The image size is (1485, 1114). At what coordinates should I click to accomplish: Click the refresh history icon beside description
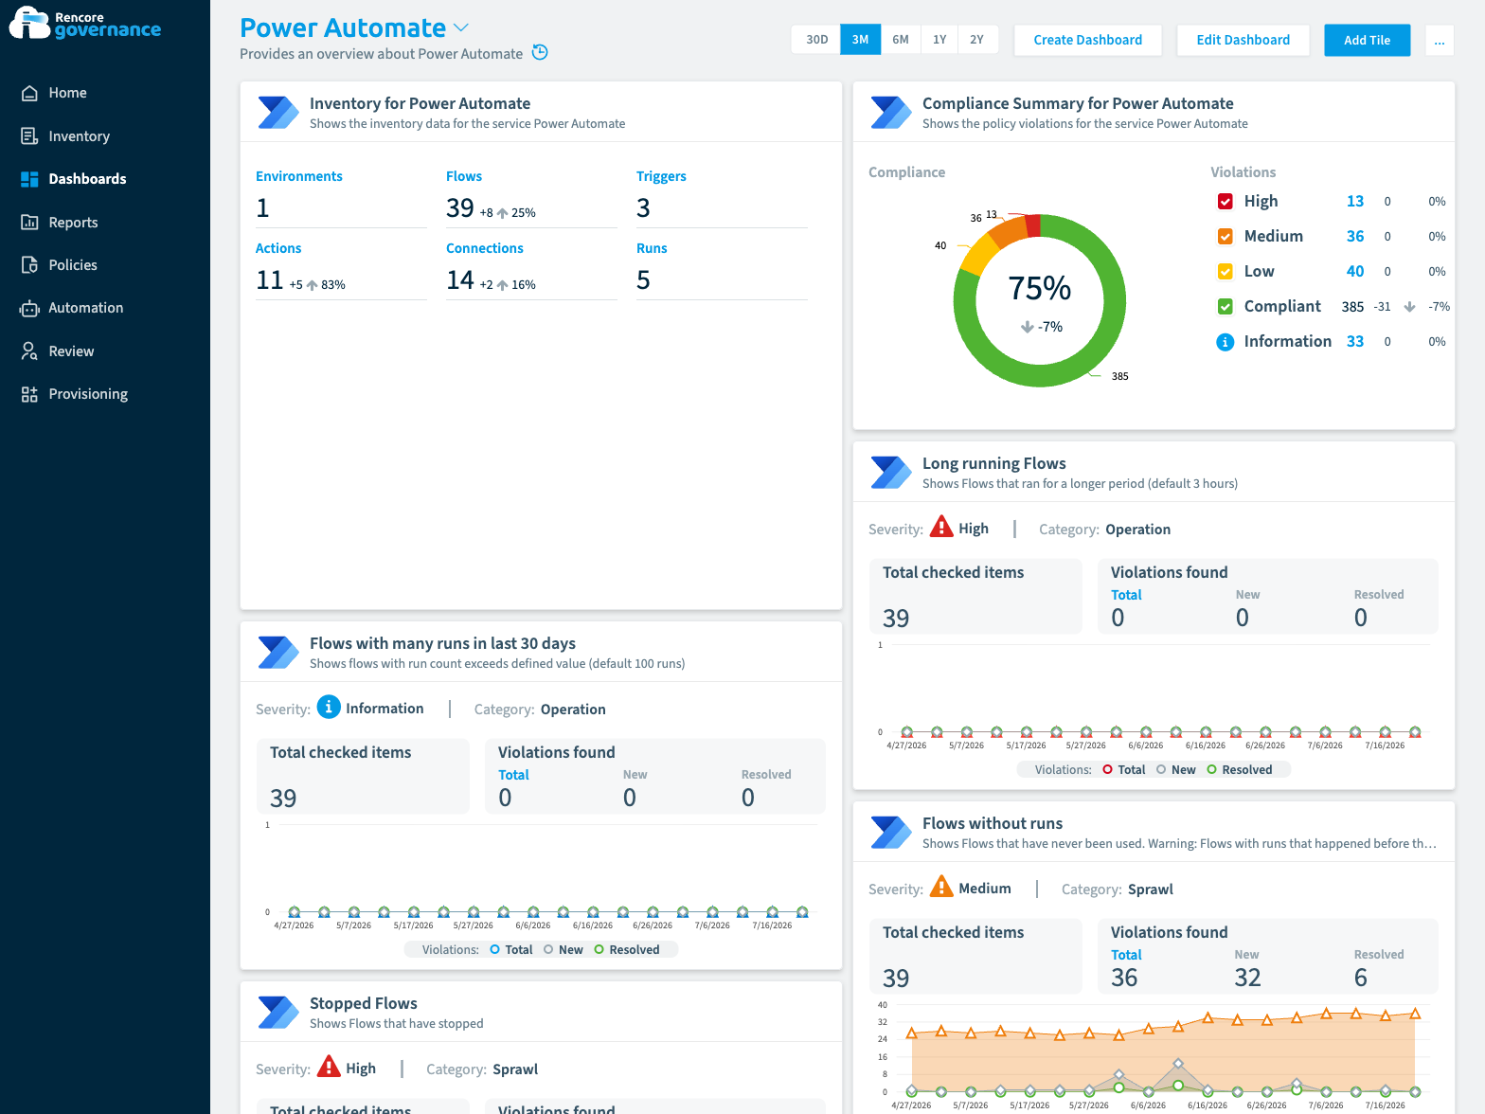pos(540,52)
